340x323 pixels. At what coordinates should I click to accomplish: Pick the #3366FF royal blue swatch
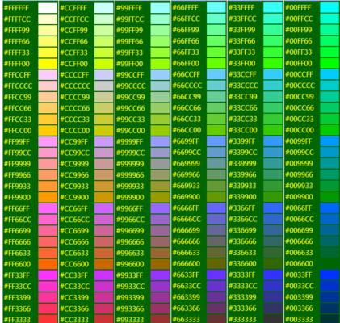(x=273, y=208)
